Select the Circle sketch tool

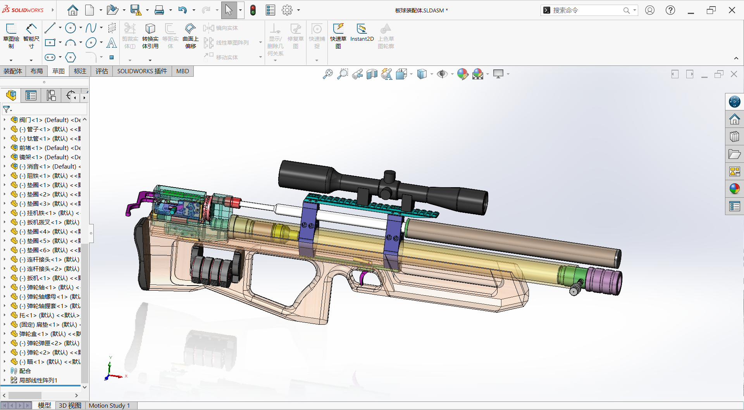[x=71, y=28]
